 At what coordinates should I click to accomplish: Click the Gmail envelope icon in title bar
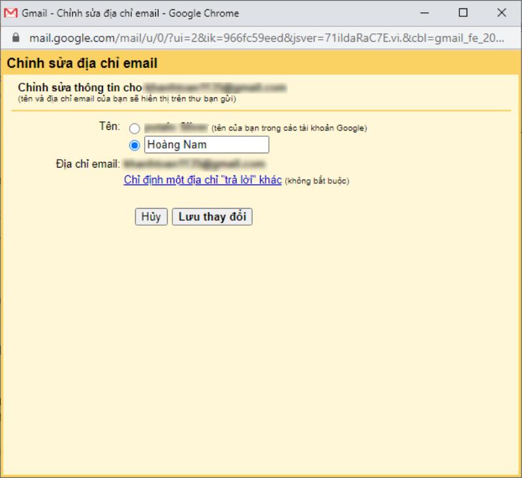[11, 13]
